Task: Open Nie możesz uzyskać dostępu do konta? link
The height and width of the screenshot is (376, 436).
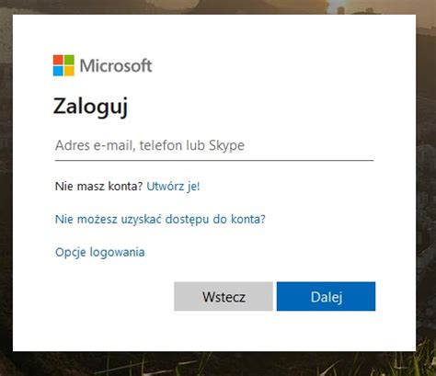Action: click(x=160, y=219)
